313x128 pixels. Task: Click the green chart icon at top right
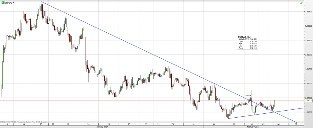[x=301, y=3]
